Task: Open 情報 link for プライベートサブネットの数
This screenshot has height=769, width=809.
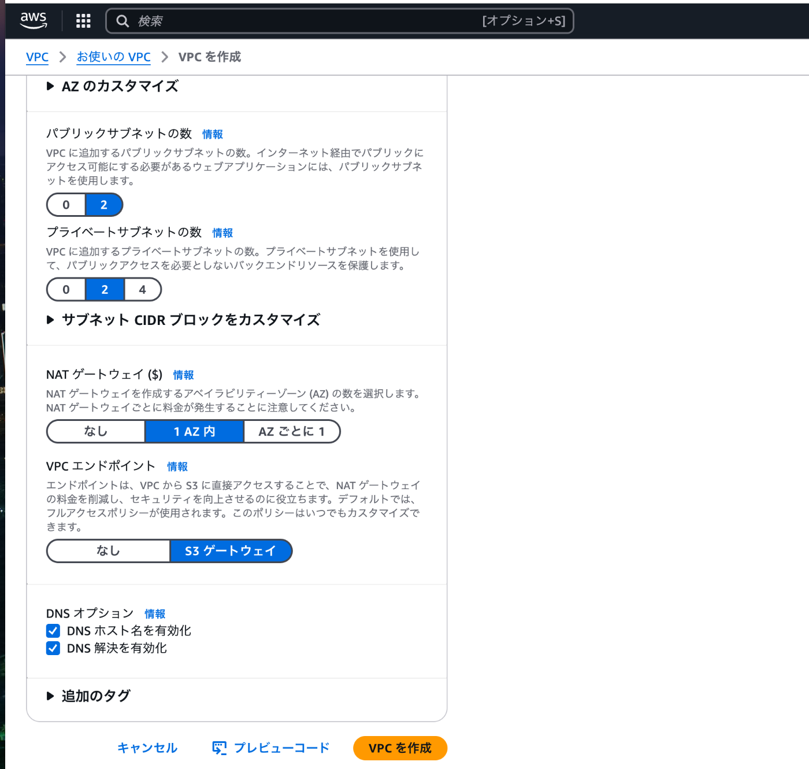Action: point(222,233)
